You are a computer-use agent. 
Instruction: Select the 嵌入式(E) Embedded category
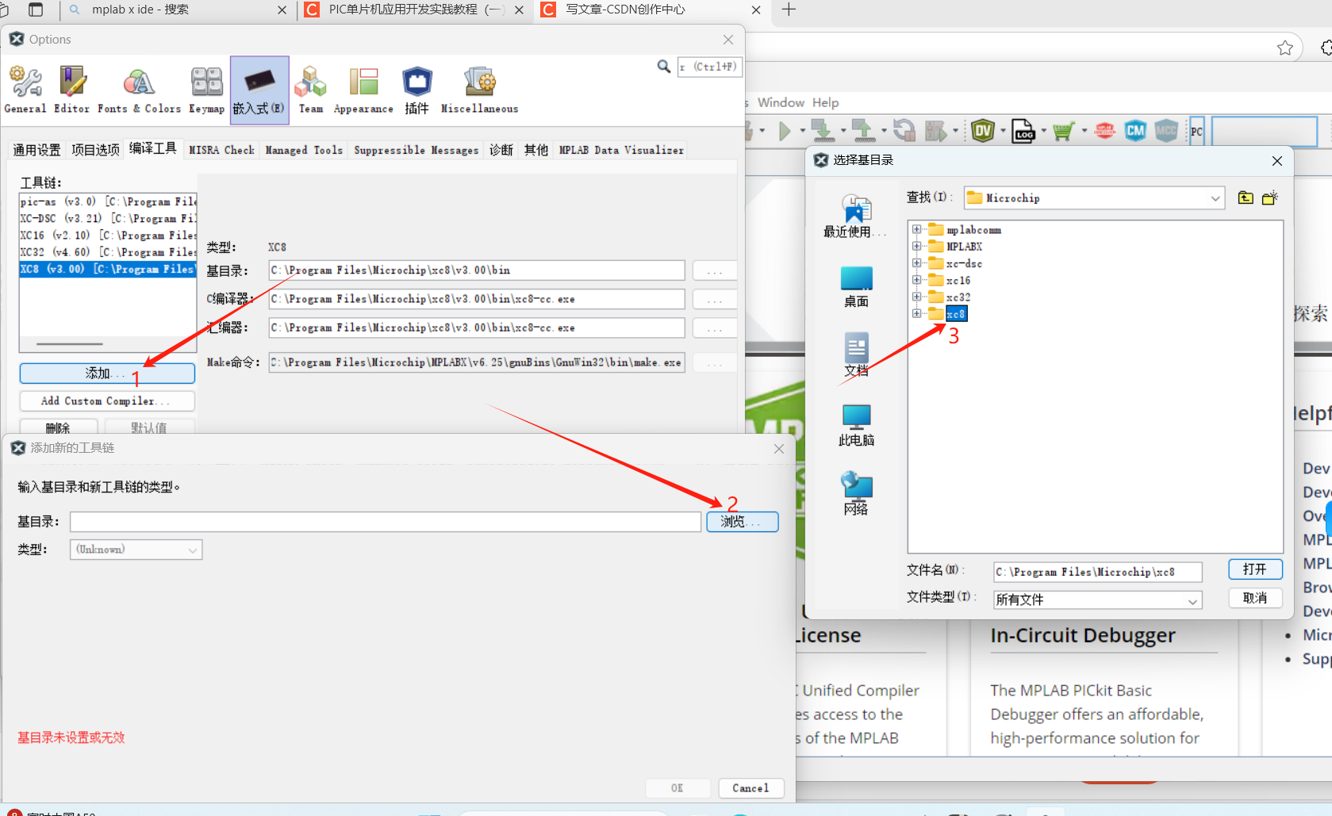(259, 90)
